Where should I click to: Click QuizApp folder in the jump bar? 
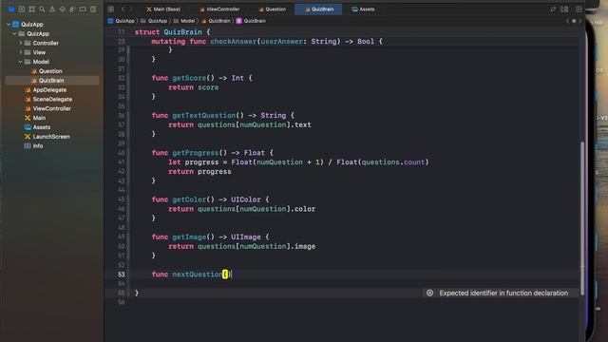click(154, 21)
